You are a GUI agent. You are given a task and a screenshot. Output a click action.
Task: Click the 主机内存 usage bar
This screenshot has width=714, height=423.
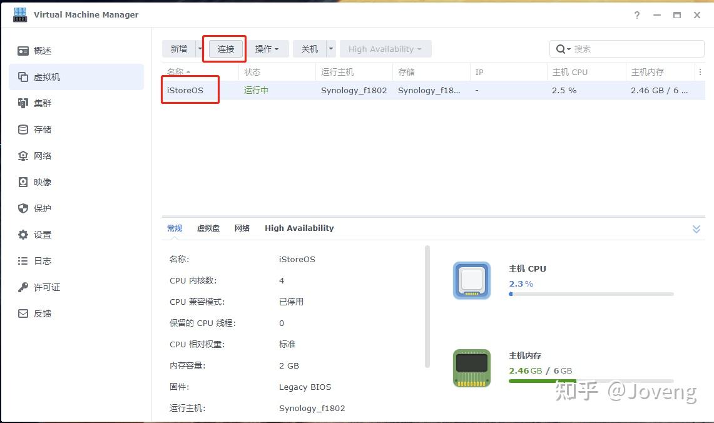pos(591,381)
